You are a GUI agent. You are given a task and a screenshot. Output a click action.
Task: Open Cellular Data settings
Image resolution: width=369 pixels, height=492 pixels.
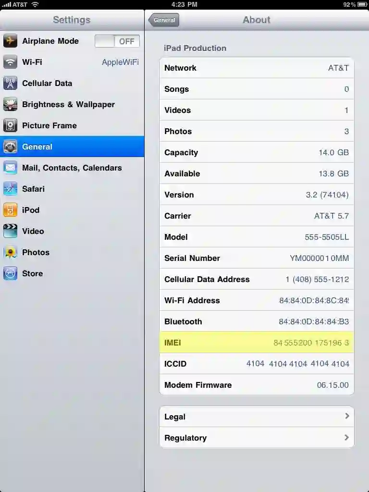pos(72,83)
